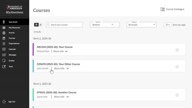
Task: Click the Key Resources building icon
Action: (4, 28)
